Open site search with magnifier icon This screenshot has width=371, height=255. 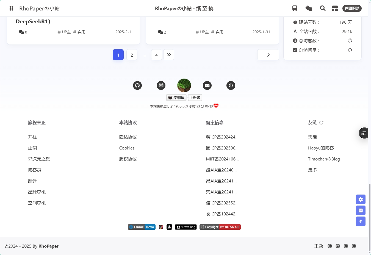tap(323, 8)
